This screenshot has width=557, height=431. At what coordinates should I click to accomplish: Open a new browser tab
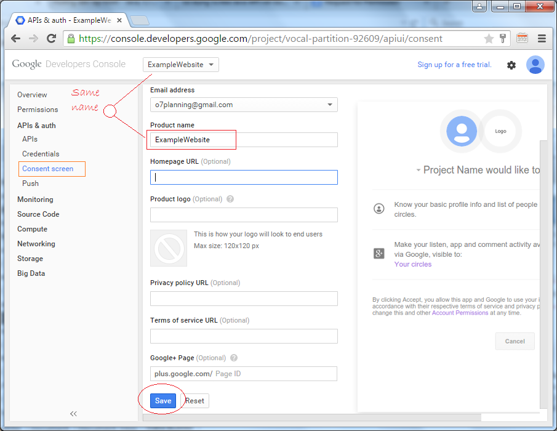pos(140,20)
